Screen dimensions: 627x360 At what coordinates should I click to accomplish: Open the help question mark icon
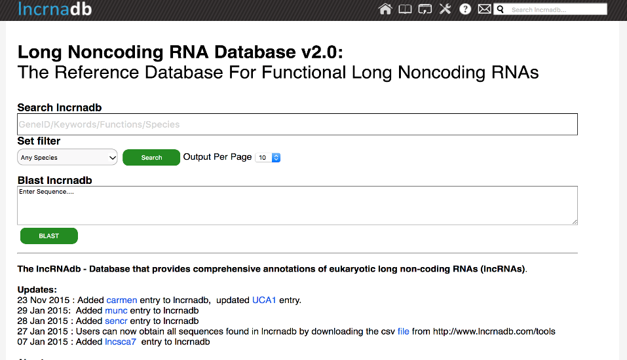[x=465, y=9]
